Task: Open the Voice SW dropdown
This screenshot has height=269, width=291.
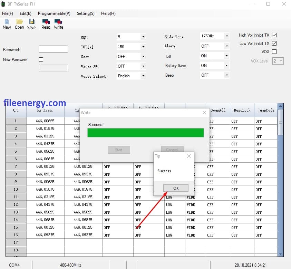Action: pyautogui.click(x=143, y=66)
